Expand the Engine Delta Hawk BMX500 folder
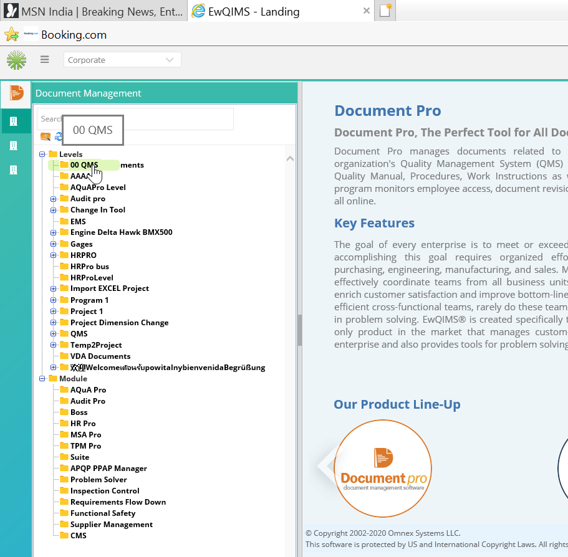This screenshot has height=557, width=568. [x=53, y=232]
